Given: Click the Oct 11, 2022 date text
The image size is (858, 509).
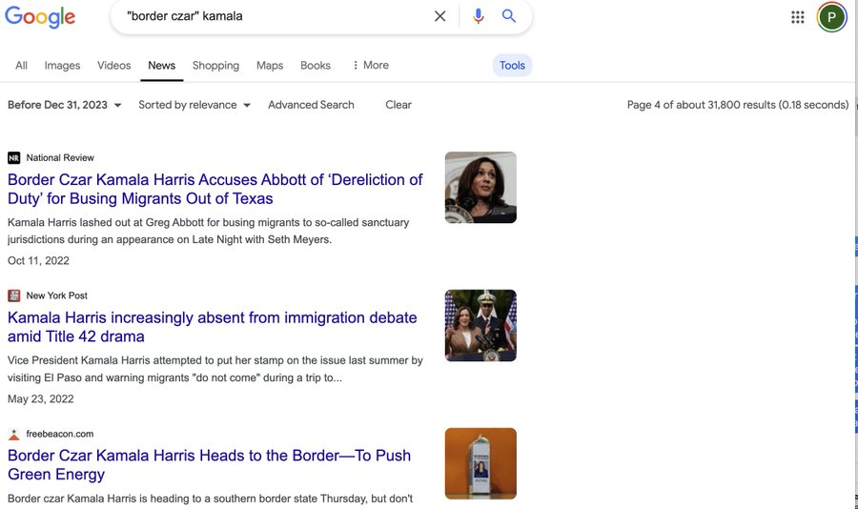Looking at the screenshot, I should 38,260.
